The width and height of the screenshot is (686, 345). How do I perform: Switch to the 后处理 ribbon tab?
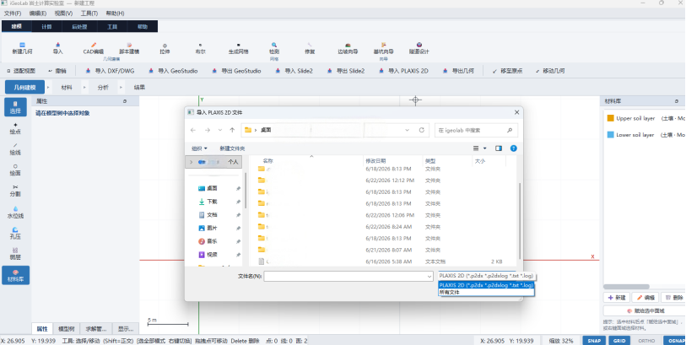pyautogui.click(x=79, y=27)
